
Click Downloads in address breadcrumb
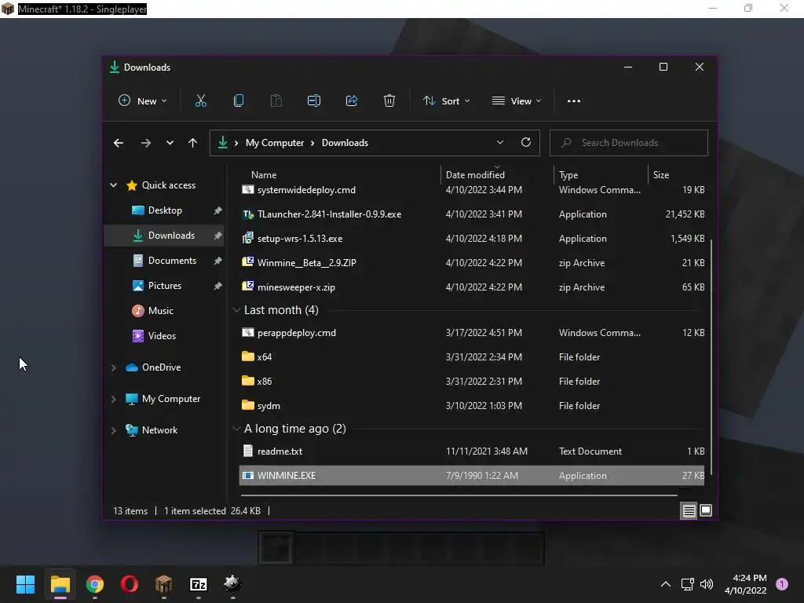345,143
